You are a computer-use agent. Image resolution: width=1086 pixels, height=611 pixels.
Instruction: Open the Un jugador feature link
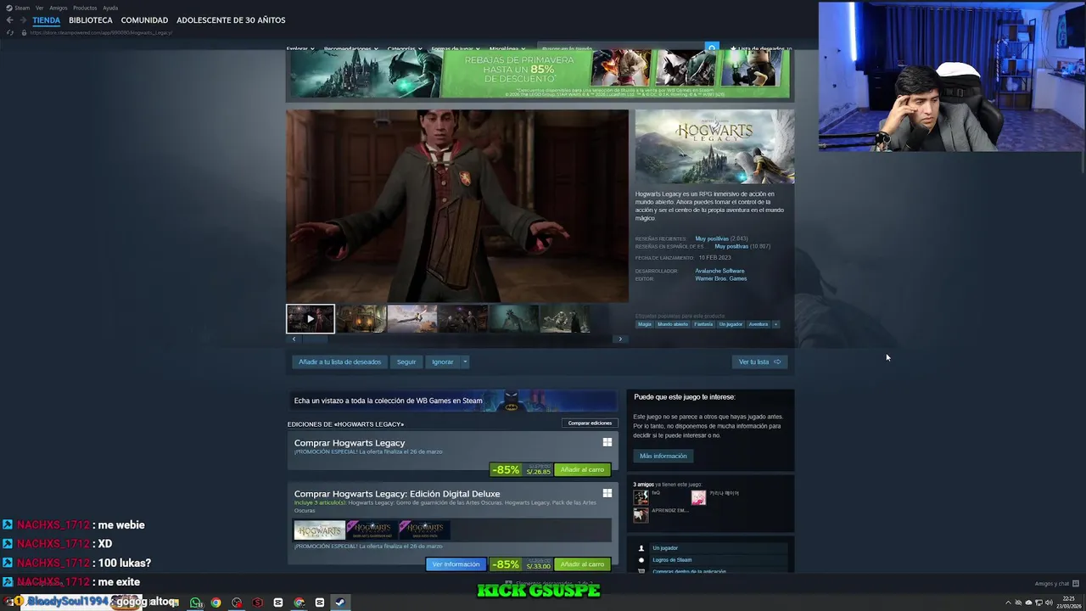(x=665, y=548)
